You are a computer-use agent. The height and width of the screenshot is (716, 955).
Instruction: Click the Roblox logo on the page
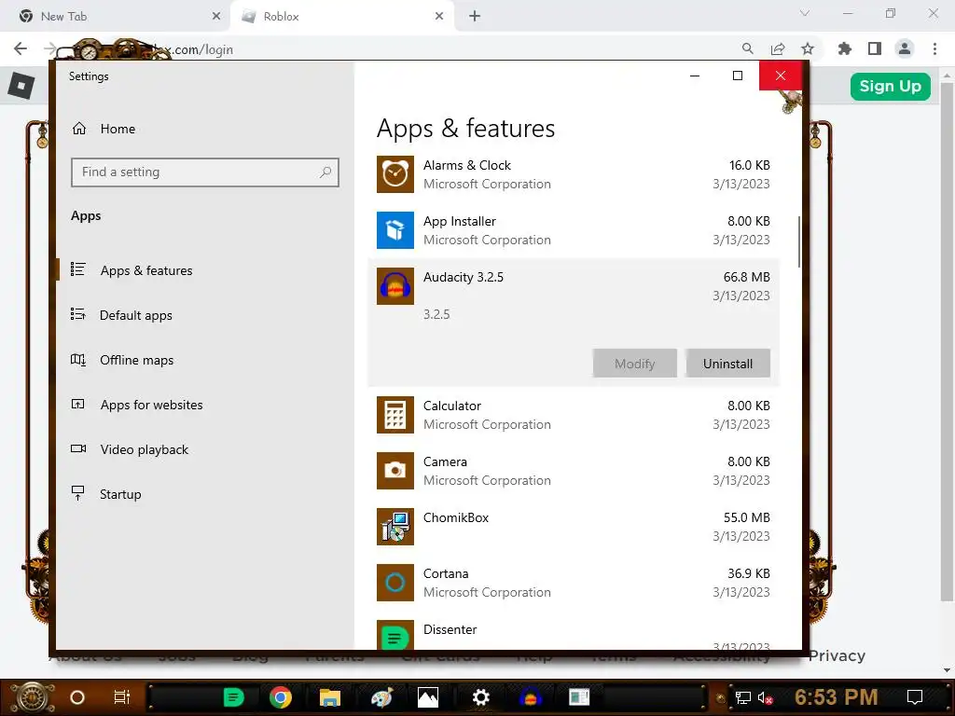(x=21, y=86)
